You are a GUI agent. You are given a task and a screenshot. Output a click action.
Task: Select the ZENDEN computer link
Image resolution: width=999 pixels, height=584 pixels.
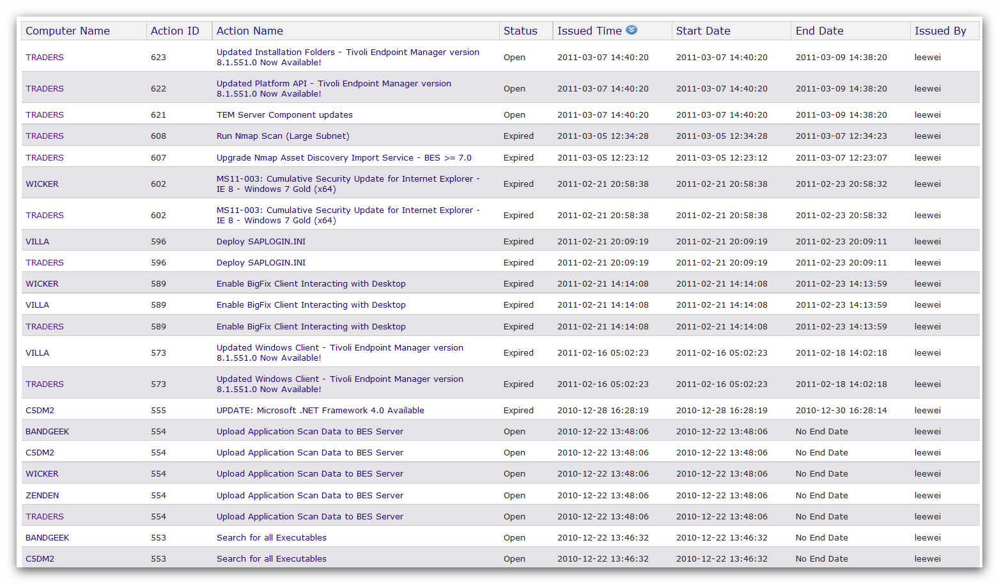pos(42,496)
